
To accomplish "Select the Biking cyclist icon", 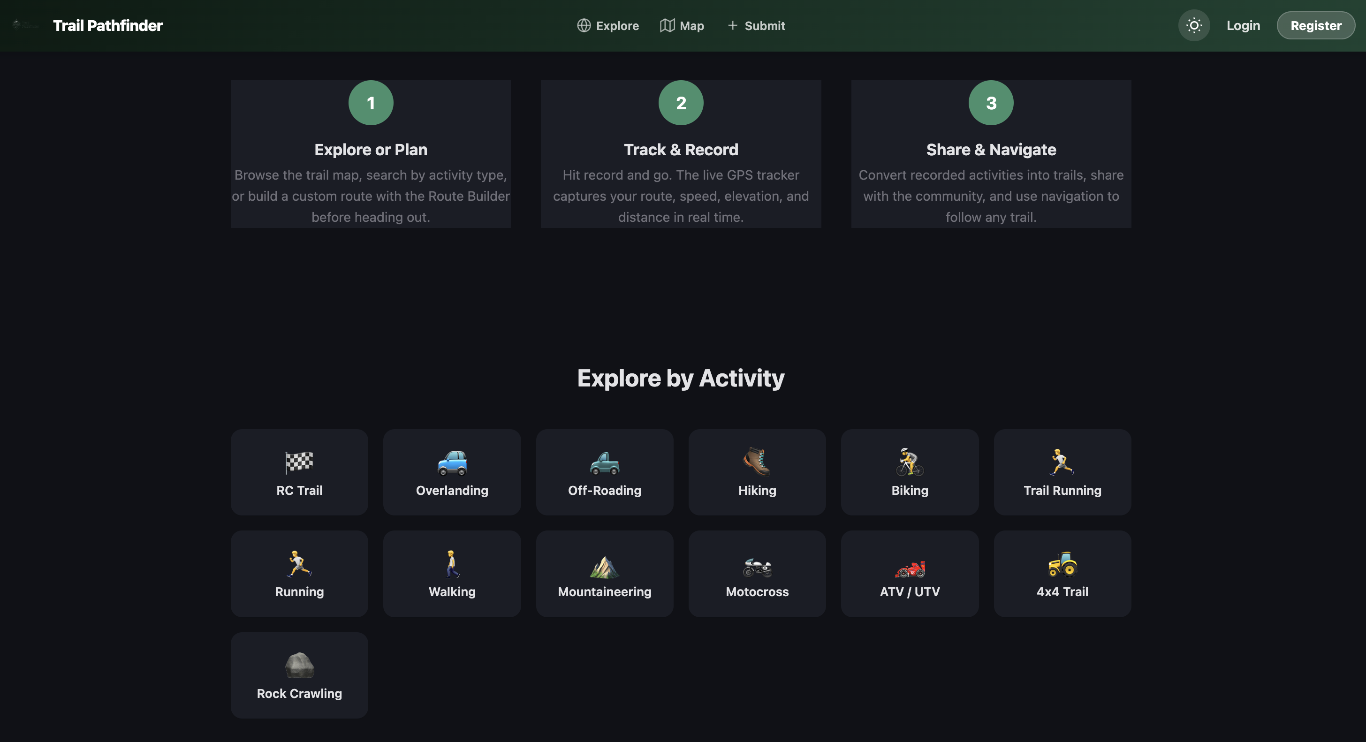I will pyautogui.click(x=909, y=463).
